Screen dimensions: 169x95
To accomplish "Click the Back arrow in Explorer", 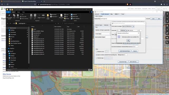I will coord(8,23).
